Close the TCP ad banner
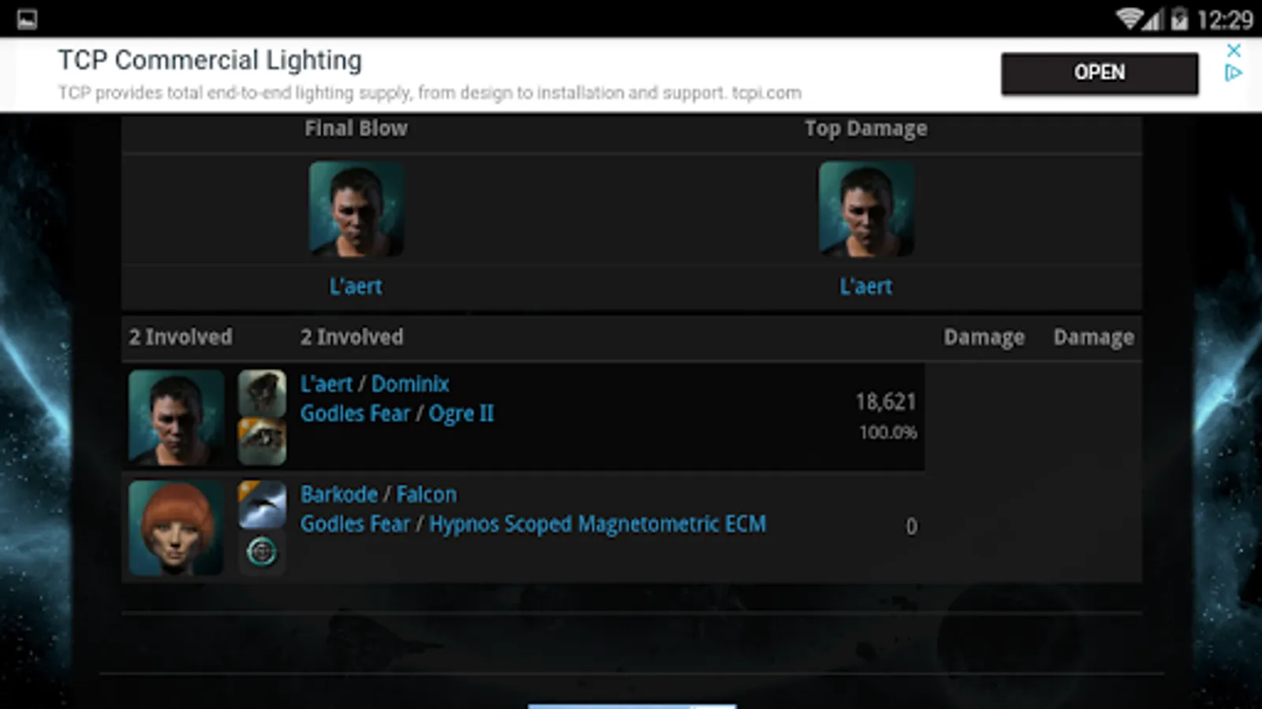Viewport: 1262px width, 709px height. pos(1234,50)
